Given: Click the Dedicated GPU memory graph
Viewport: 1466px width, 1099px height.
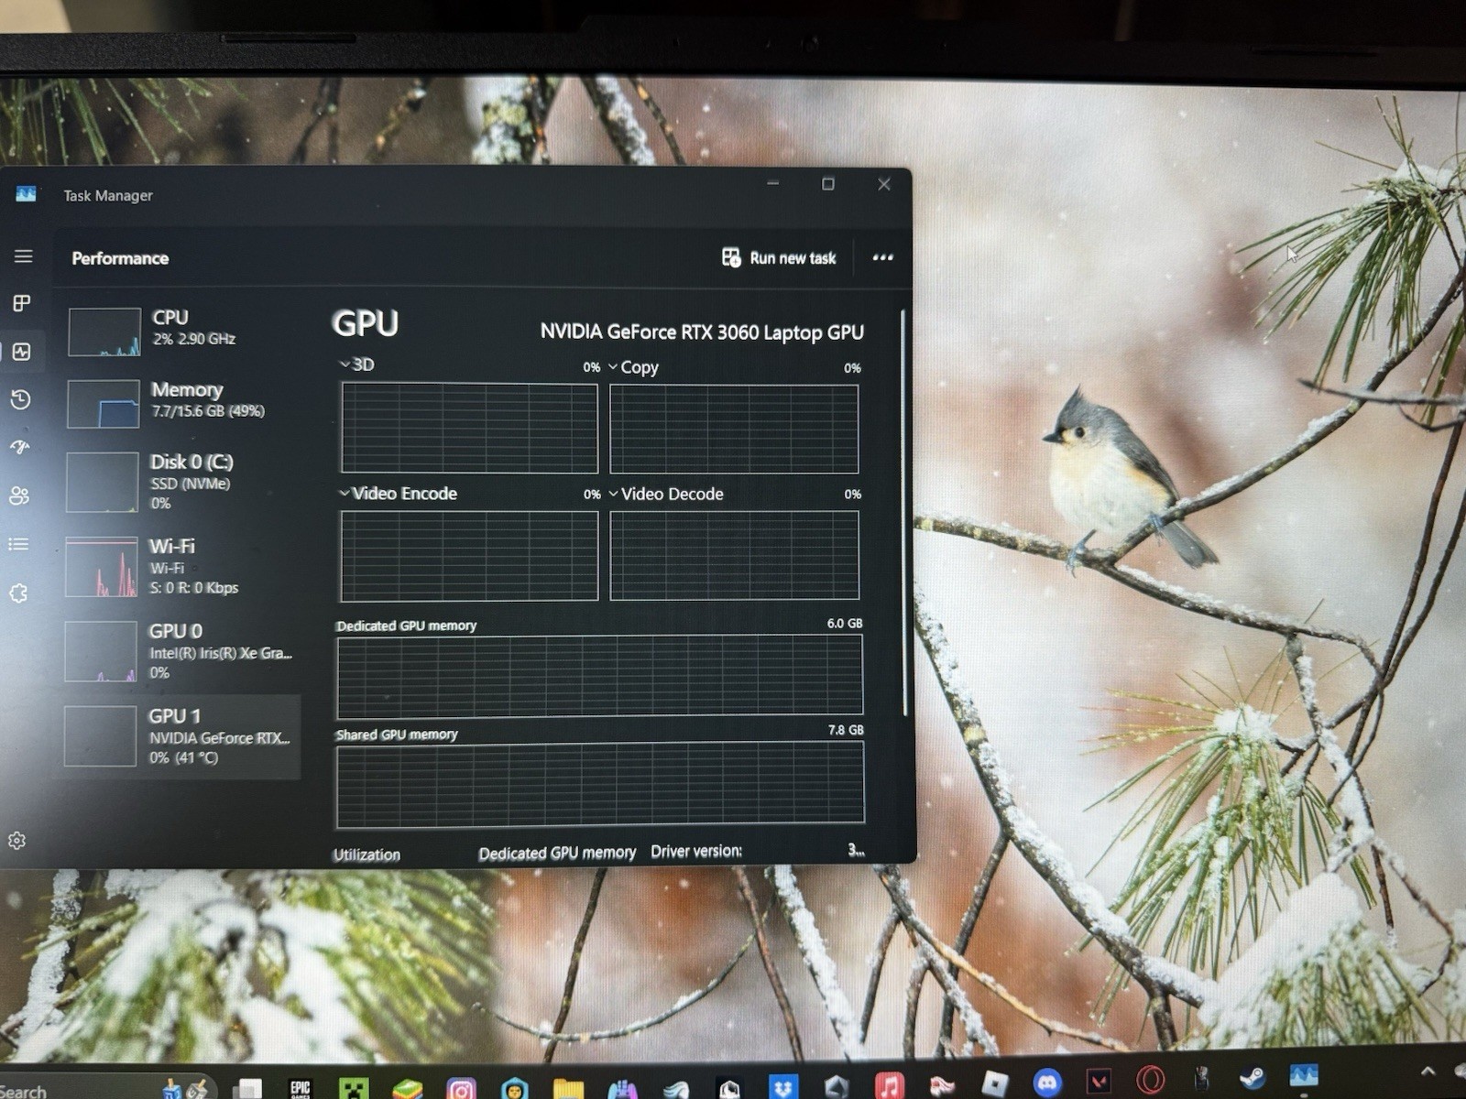Looking at the screenshot, I should [600, 676].
